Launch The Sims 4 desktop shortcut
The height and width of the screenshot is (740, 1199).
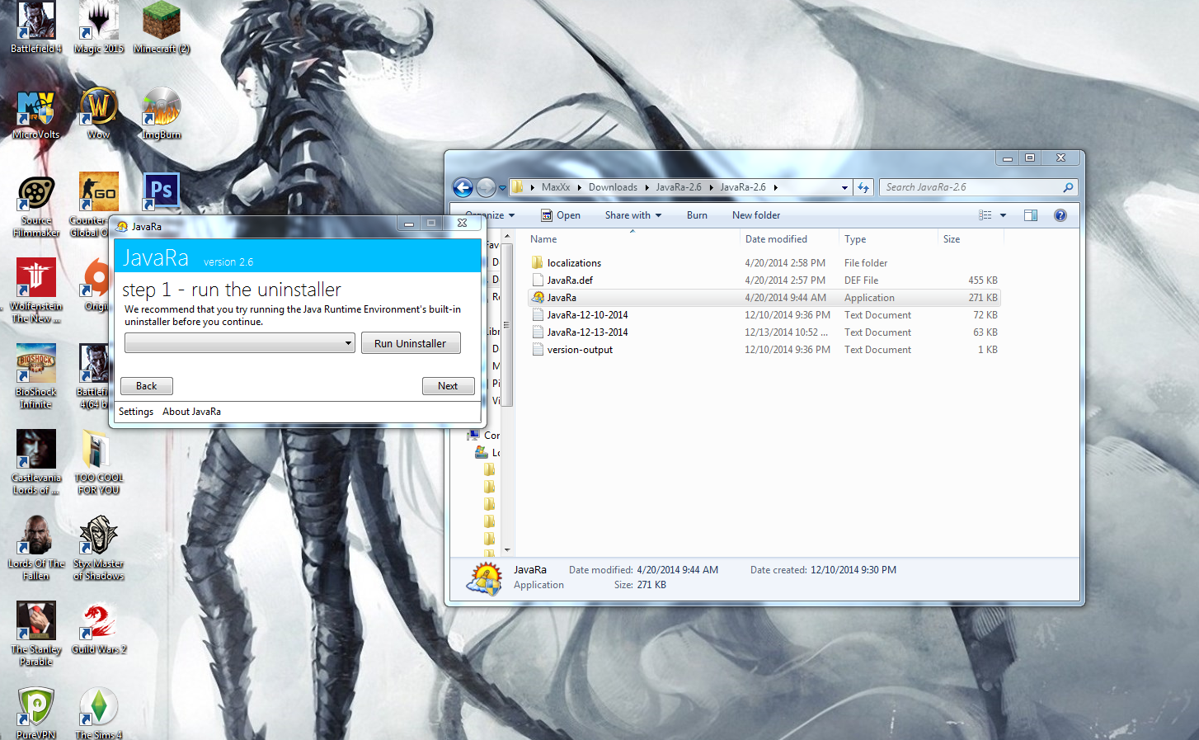99,714
